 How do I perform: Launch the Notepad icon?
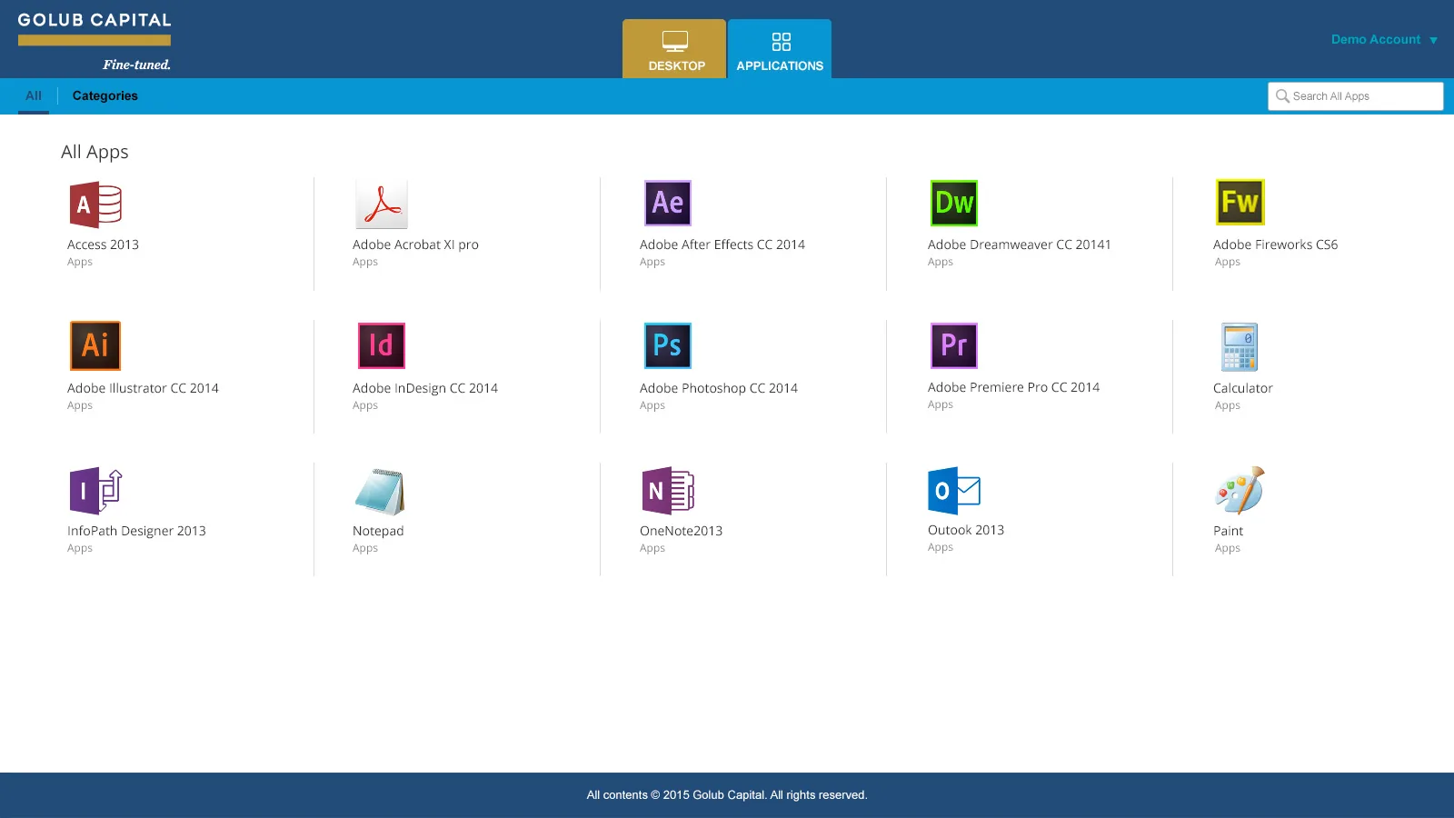pos(380,492)
